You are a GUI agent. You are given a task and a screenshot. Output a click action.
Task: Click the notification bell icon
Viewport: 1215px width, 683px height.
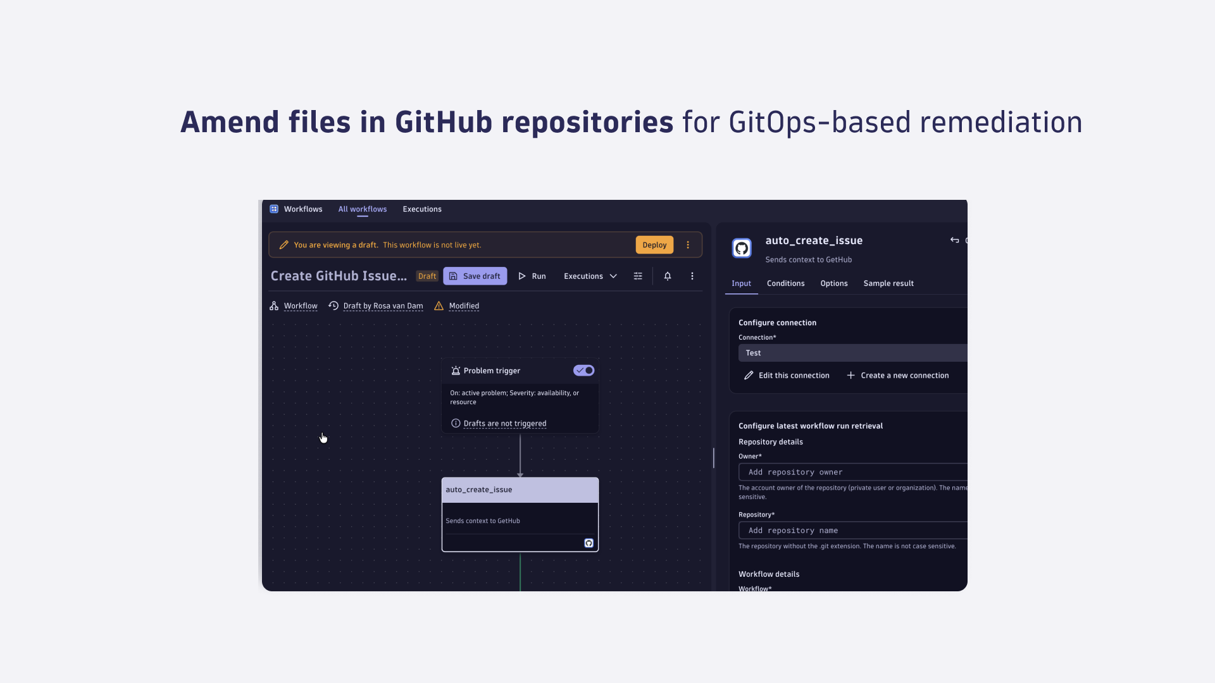(x=667, y=276)
